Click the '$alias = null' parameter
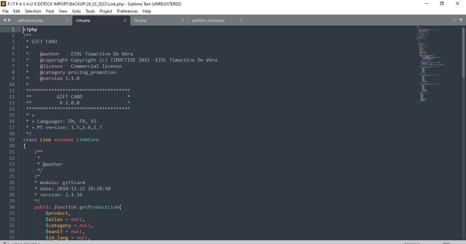This screenshot has height=244, width=466. pos(64,219)
